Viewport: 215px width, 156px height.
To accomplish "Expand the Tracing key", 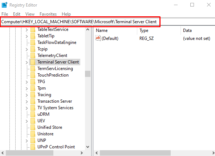I will (27, 95).
